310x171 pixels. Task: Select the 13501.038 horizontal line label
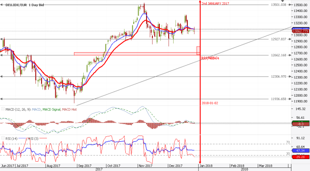(x=279, y=5)
